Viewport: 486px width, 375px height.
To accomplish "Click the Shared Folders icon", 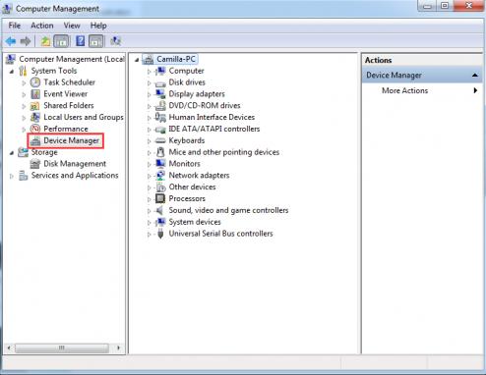I will tap(35, 106).
